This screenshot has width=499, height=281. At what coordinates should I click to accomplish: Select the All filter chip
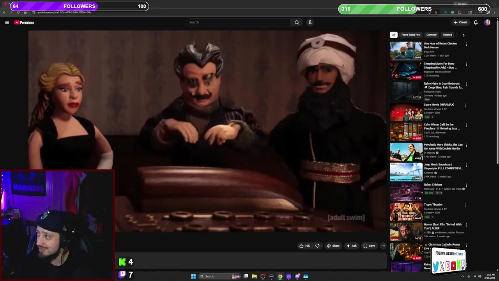coord(393,35)
